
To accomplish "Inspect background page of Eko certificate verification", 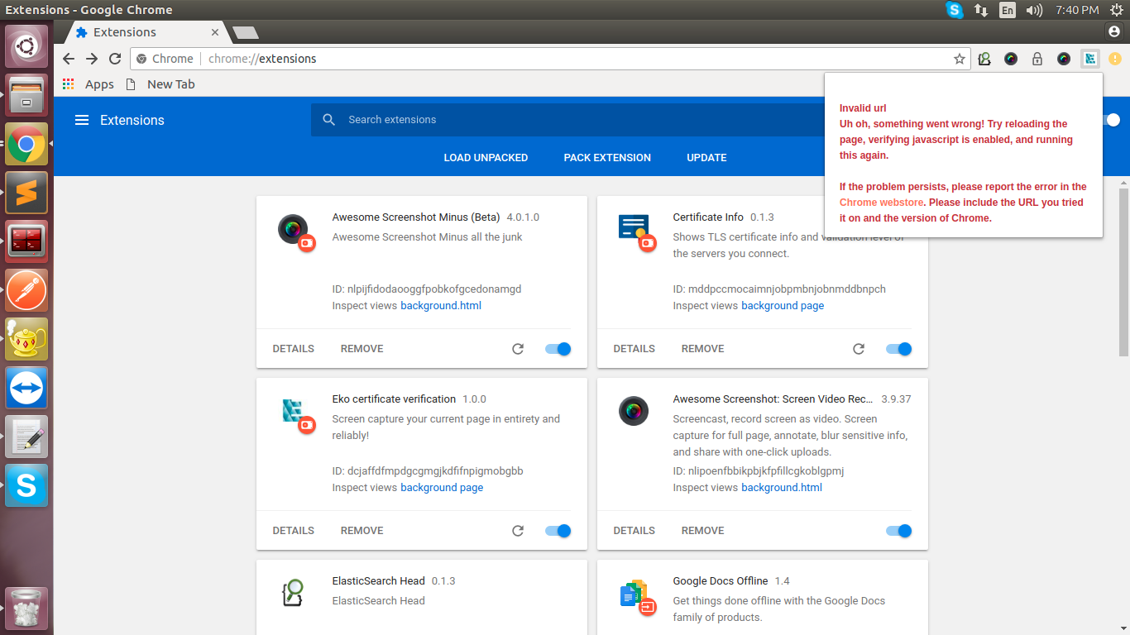I will (442, 488).
